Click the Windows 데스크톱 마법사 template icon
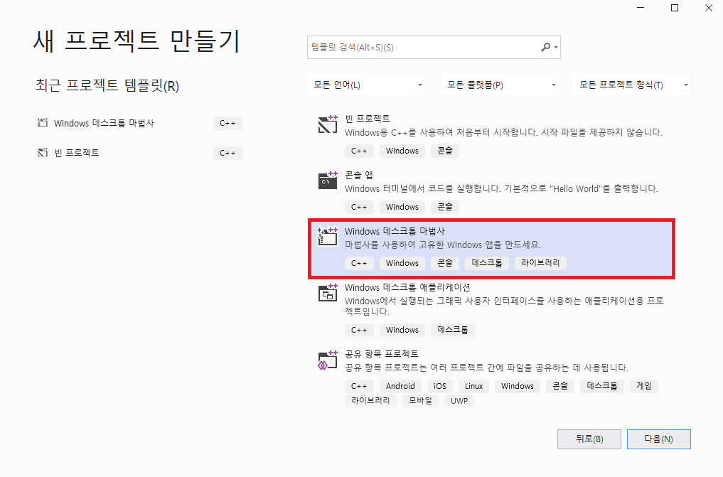The width and height of the screenshot is (723, 477). coord(328,237)
